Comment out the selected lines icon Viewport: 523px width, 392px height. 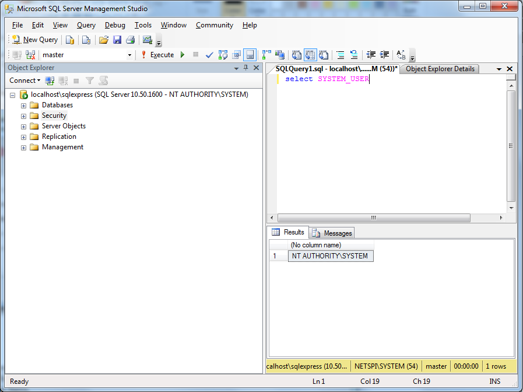341,55
